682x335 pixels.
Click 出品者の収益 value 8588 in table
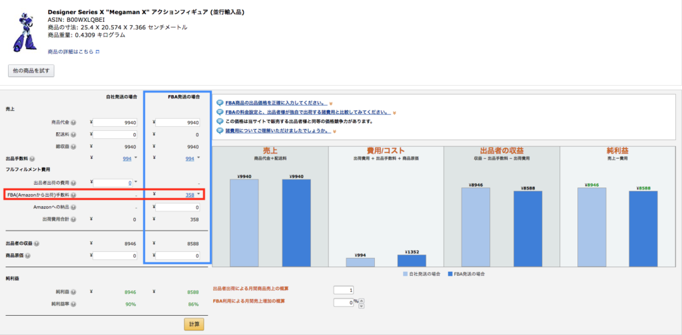(193, 243)
